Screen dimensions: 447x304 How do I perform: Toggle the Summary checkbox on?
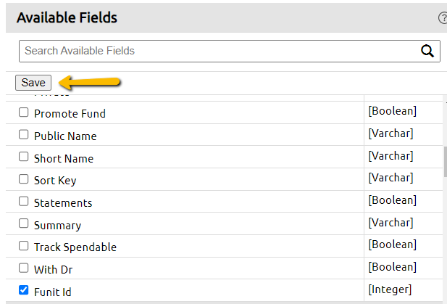(x=24, y=223)
